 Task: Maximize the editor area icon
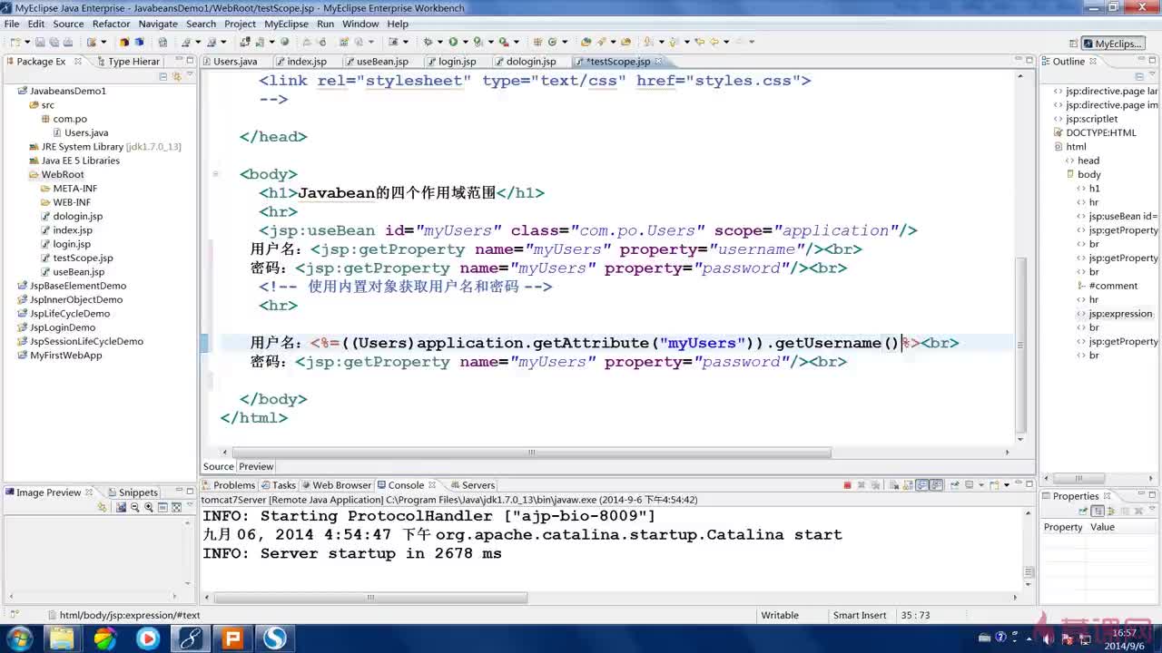[1029, 62]
